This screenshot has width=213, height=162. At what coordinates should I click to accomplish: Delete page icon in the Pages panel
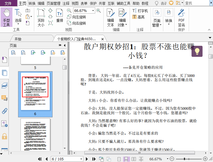[63, 53]
